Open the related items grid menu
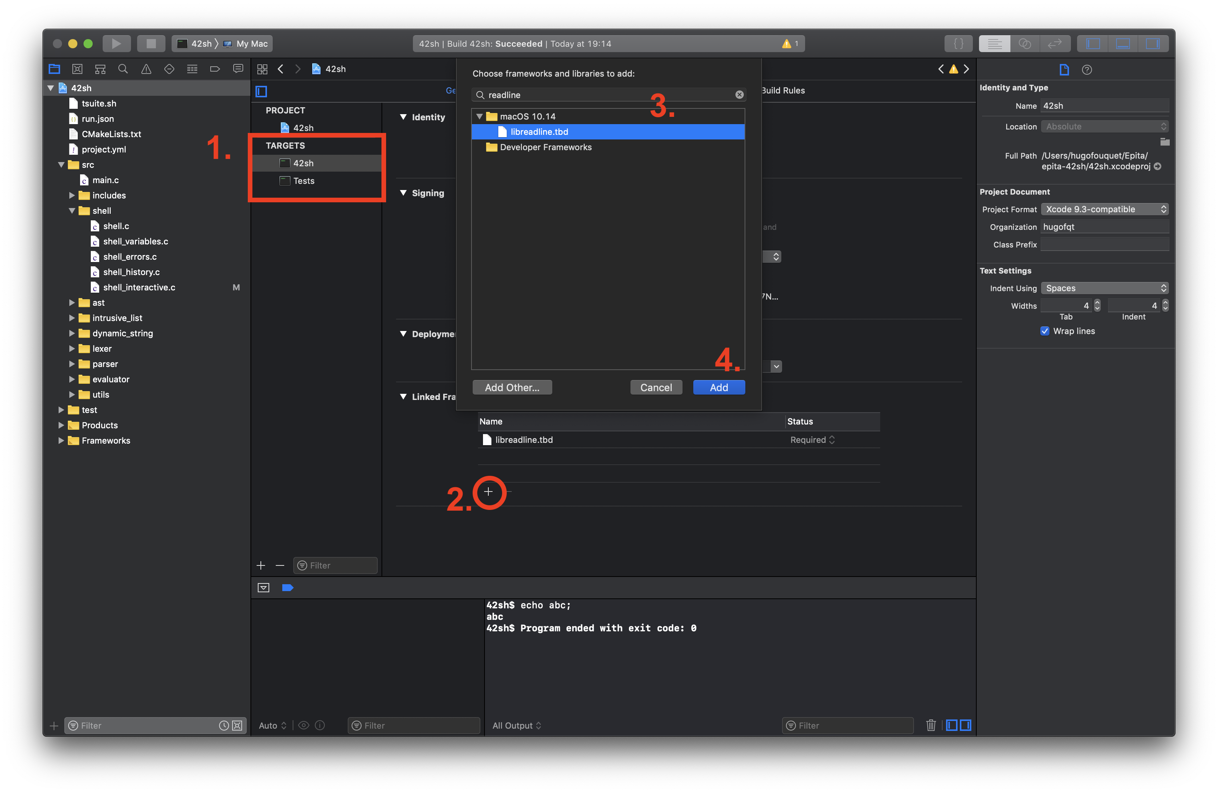The width and height of the screenshot is (1218, 793). point(262,69)
